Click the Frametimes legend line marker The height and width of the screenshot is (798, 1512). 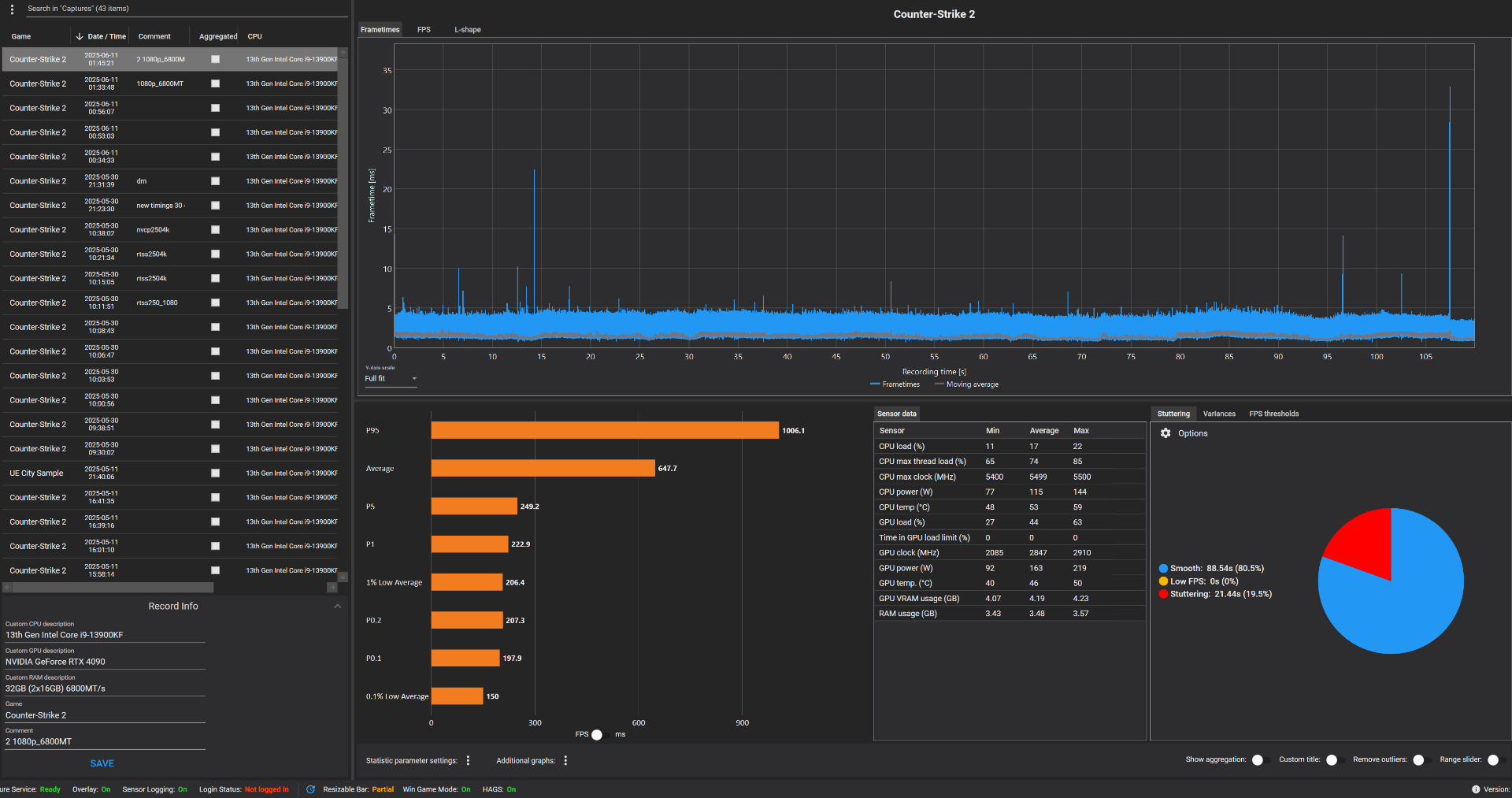875,384
